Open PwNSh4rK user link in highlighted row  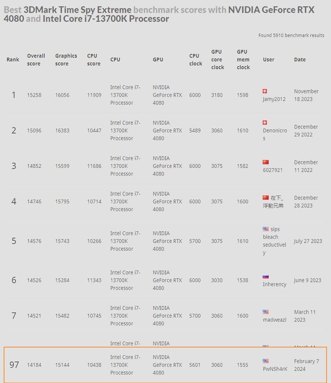pos(275,369)
